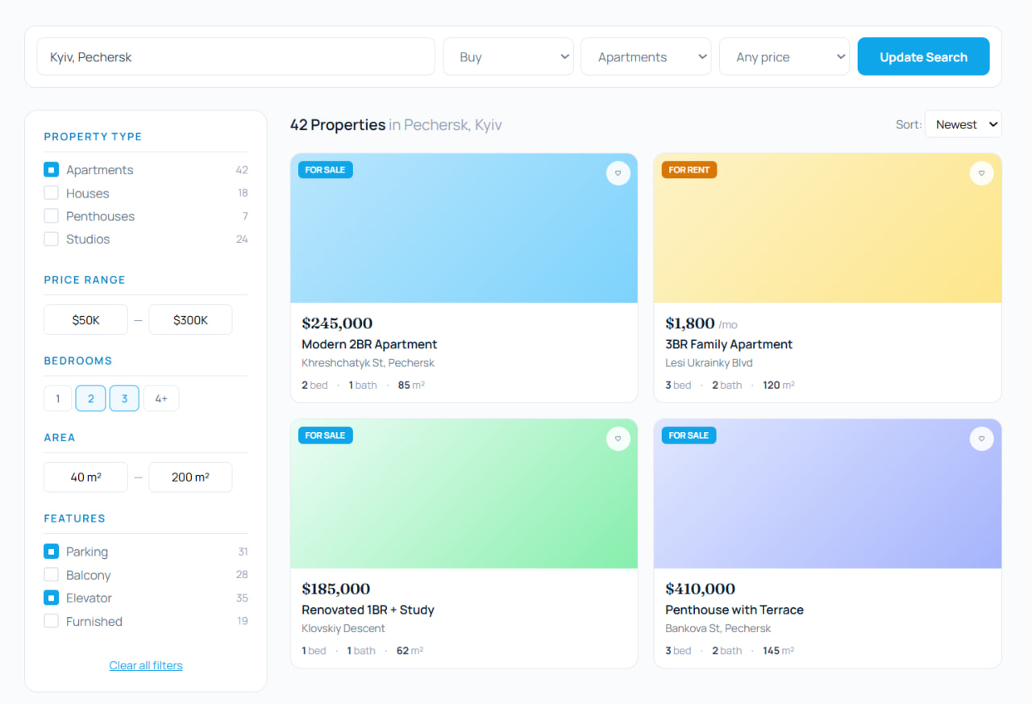Image resolution: width=1032 pixels, height=704 pixels.
Task: Favorite the Modern 2BR Apartment listing
Action: click(618, 173)
